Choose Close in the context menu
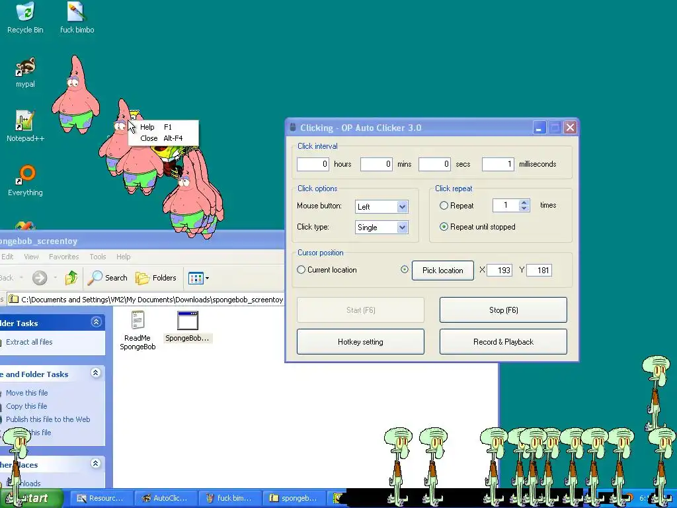Image resolution: width=677 pixels, height=508 pixels. coord(164,138)
